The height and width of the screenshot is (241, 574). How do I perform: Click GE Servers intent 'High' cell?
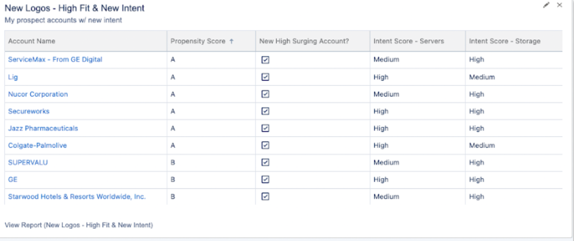417,179
